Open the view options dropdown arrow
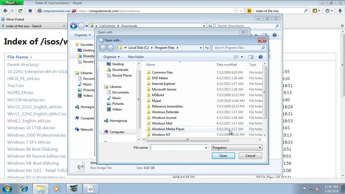Image resolution: width=345 pixels, height=194 pixels. pos(242,57)
